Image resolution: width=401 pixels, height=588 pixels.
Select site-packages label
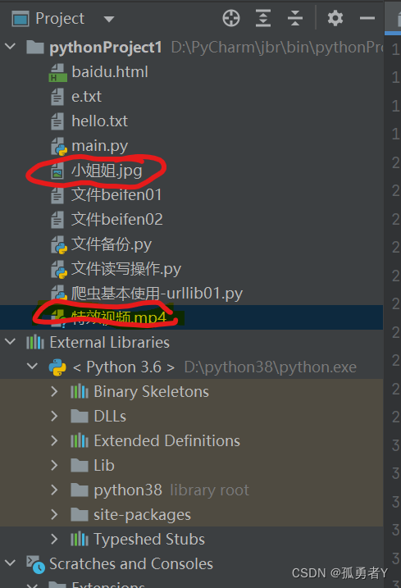pos(142,515)
